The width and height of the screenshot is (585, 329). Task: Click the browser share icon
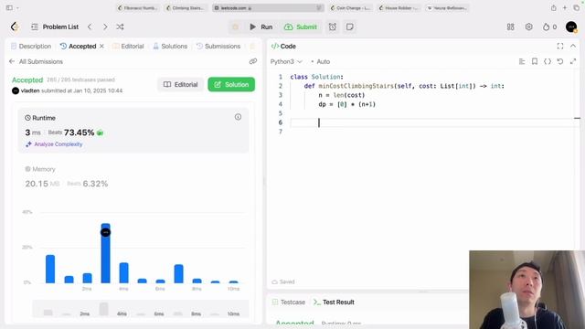[554, 8]
